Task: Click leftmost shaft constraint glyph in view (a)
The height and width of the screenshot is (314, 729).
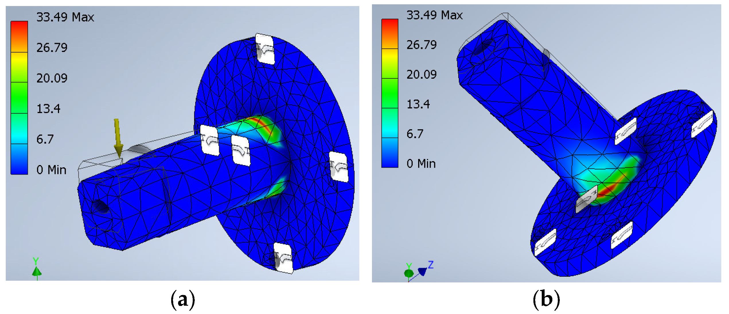Action: [210, 140]
